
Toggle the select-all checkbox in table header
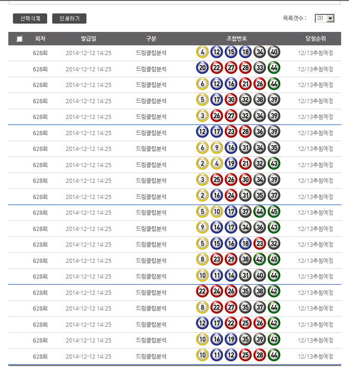click(x=19, y=39)
